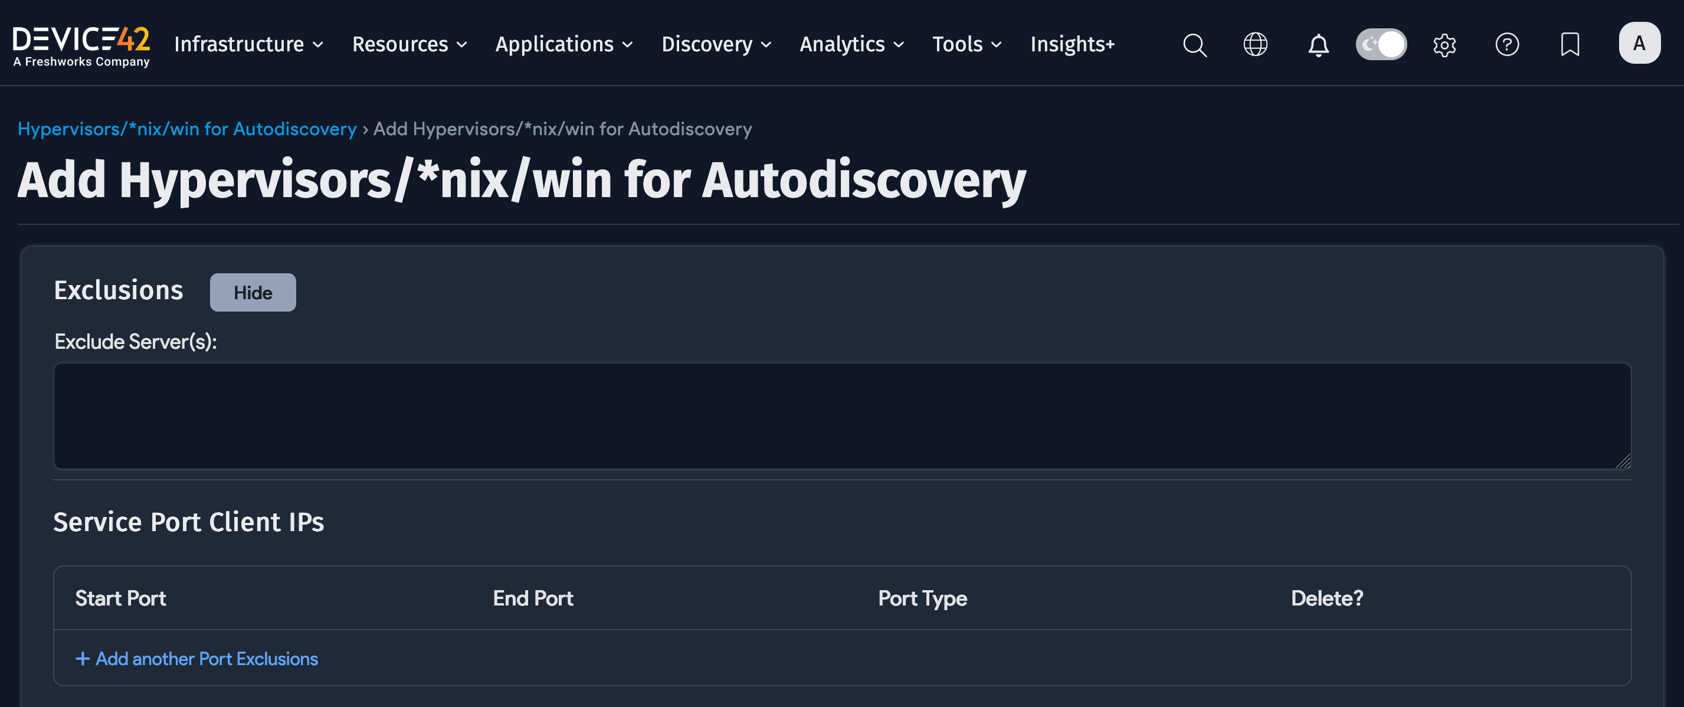Open the Discovery menu

click(x=716, y=44)
